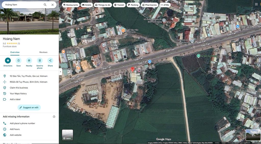This screenshot has width=261, height=144.
Task: Save Hoàng Nam to a list
Action: click(x=18, y=61)
